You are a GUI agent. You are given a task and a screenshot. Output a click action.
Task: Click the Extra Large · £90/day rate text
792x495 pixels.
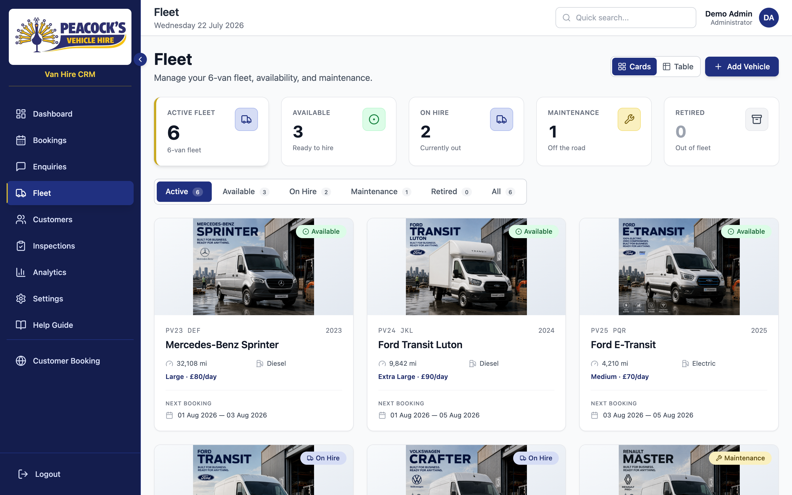[x=413, y=377]
